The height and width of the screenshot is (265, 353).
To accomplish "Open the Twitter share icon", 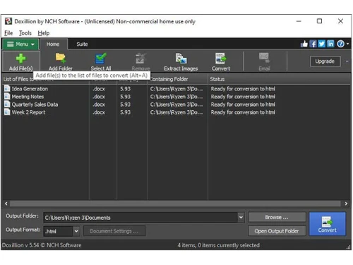I will [x=322, y=44].
